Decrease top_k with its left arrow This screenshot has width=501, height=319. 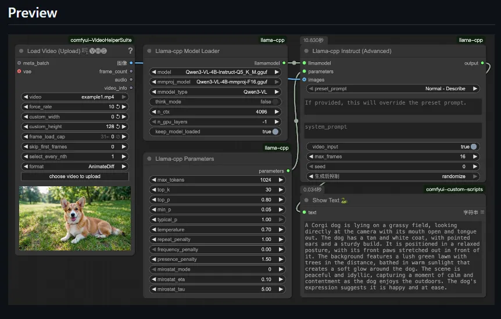coord(154,190)
